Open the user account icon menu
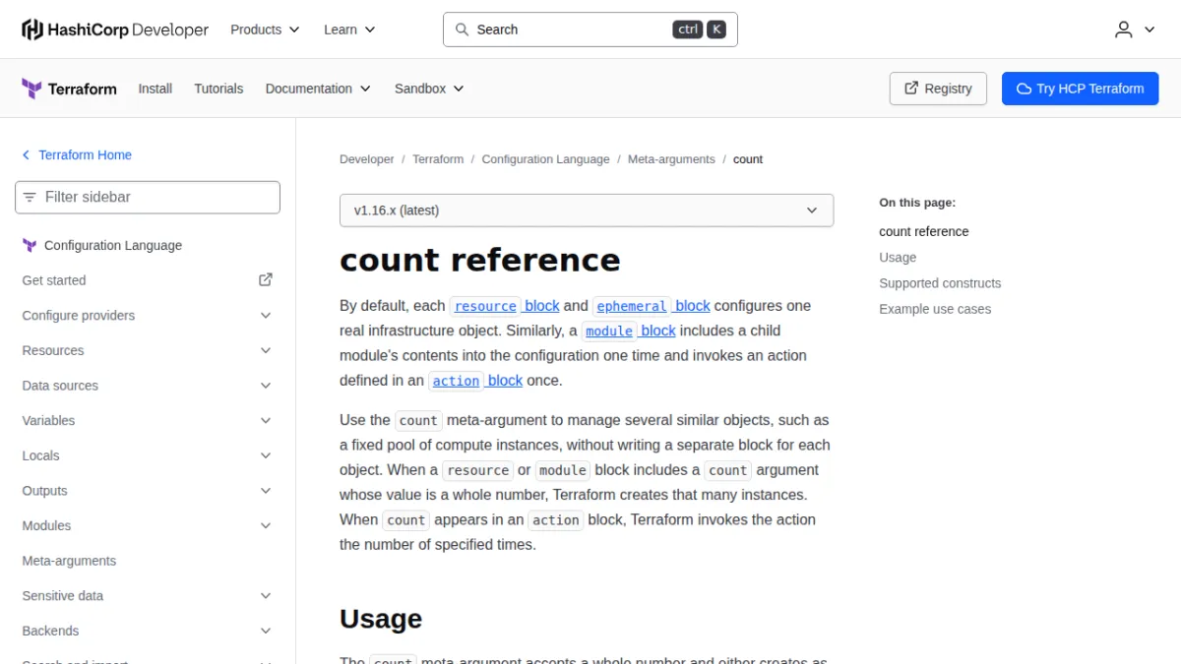 pos(1135,30)
